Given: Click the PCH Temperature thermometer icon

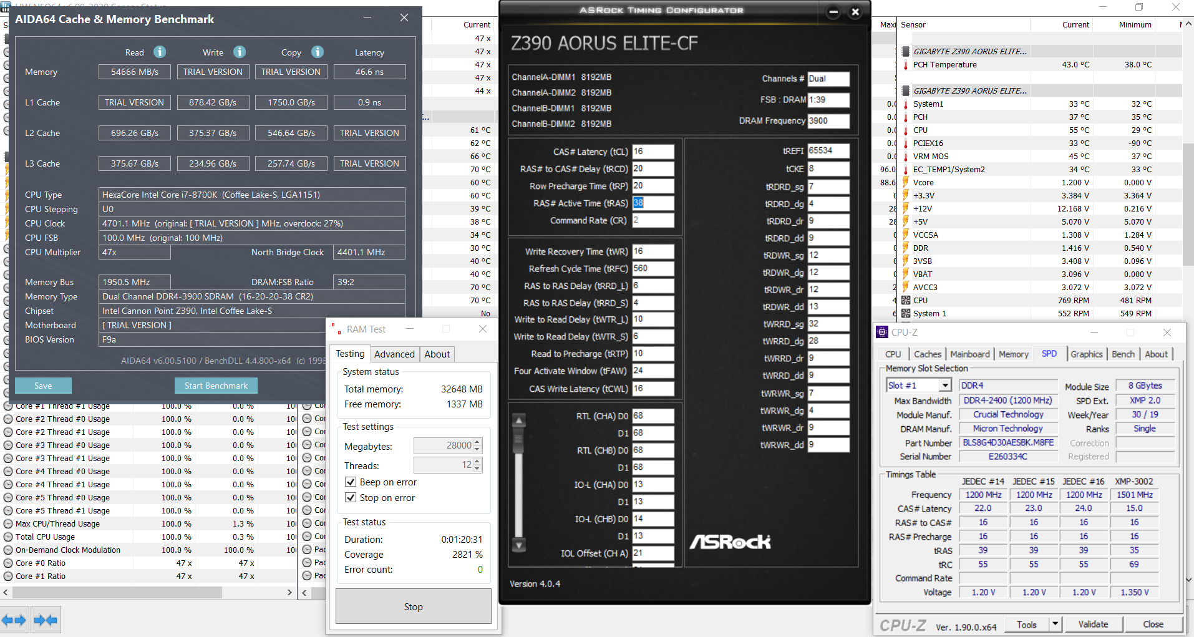Looking at the screenshot, I should coord(905,65).
